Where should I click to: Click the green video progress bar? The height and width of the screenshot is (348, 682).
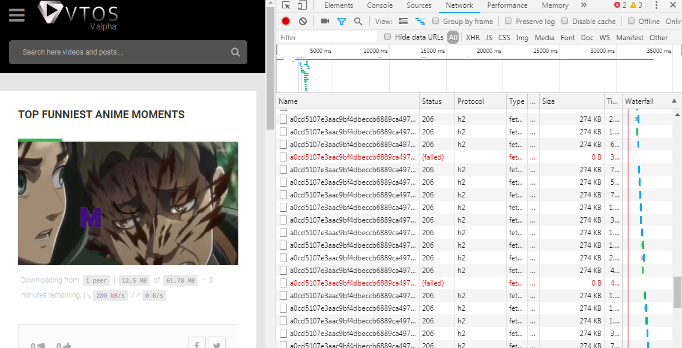click(x=40, y=140)
